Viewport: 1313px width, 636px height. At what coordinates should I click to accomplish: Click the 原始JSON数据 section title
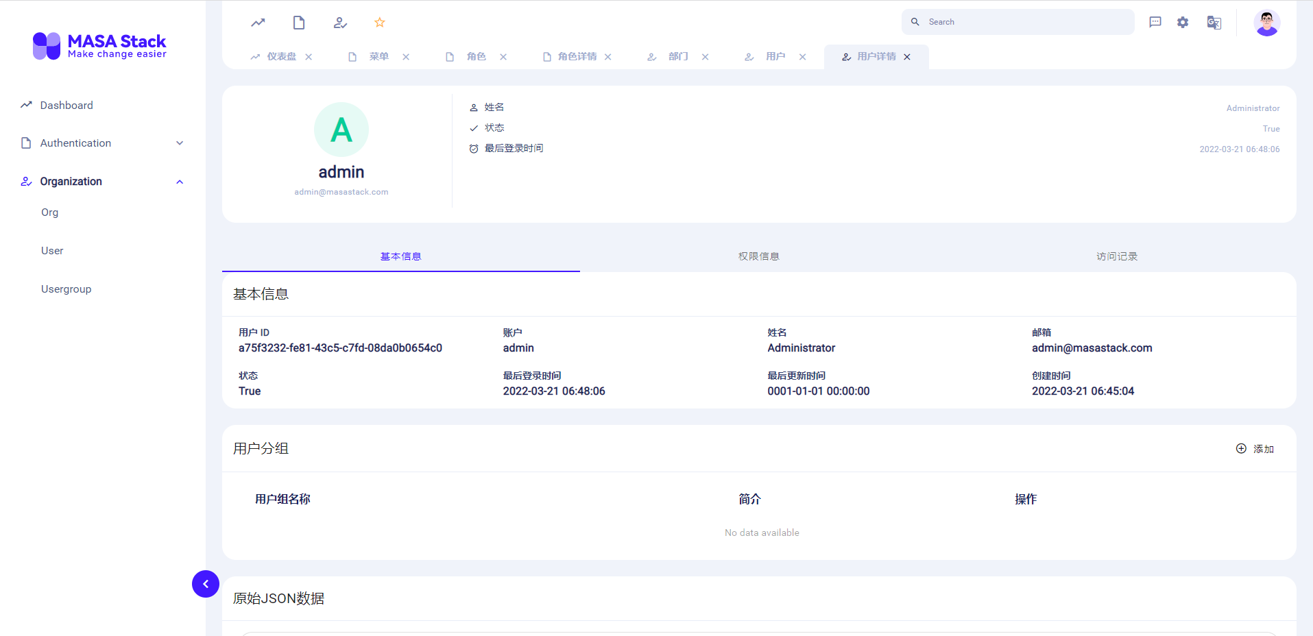[x=279, y=598]
